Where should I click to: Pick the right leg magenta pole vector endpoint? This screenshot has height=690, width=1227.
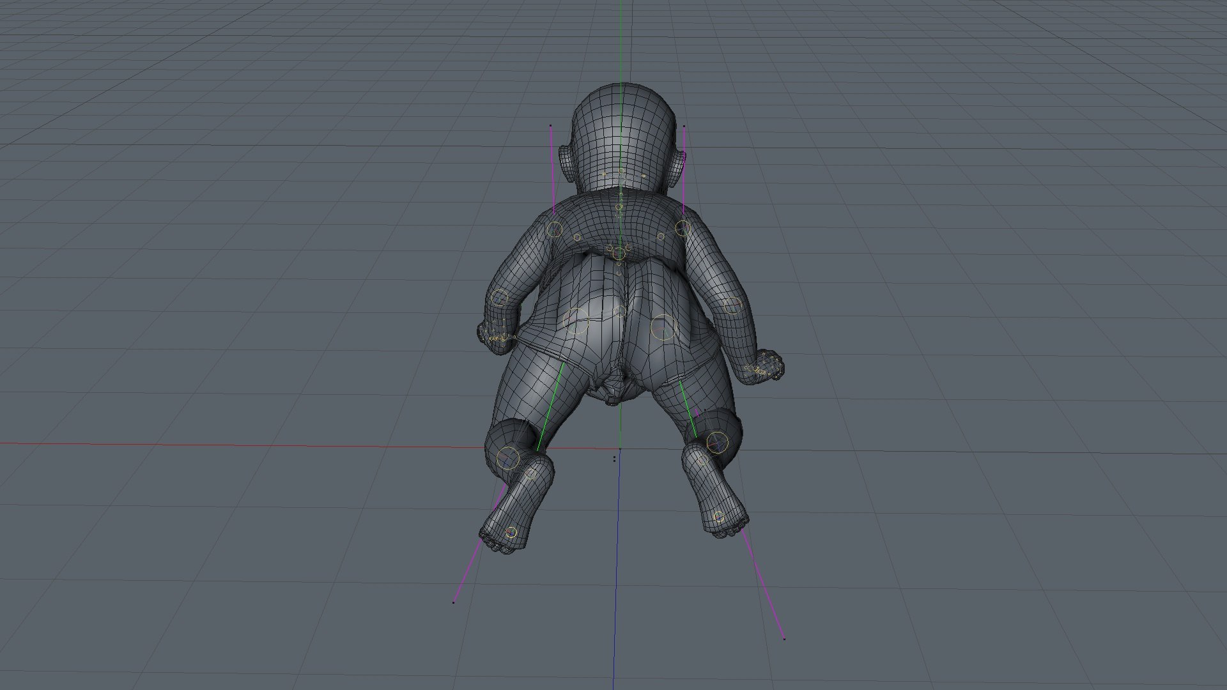(784, 638)
